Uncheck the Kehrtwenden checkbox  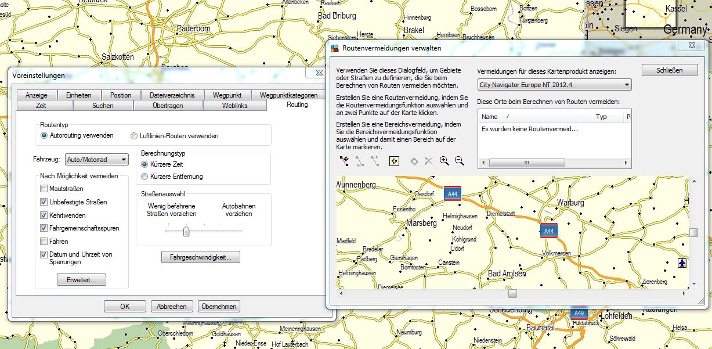pos(44,215)
